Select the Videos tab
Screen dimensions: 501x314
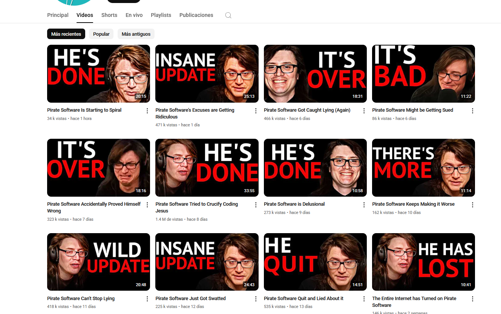tap(85, 15)
